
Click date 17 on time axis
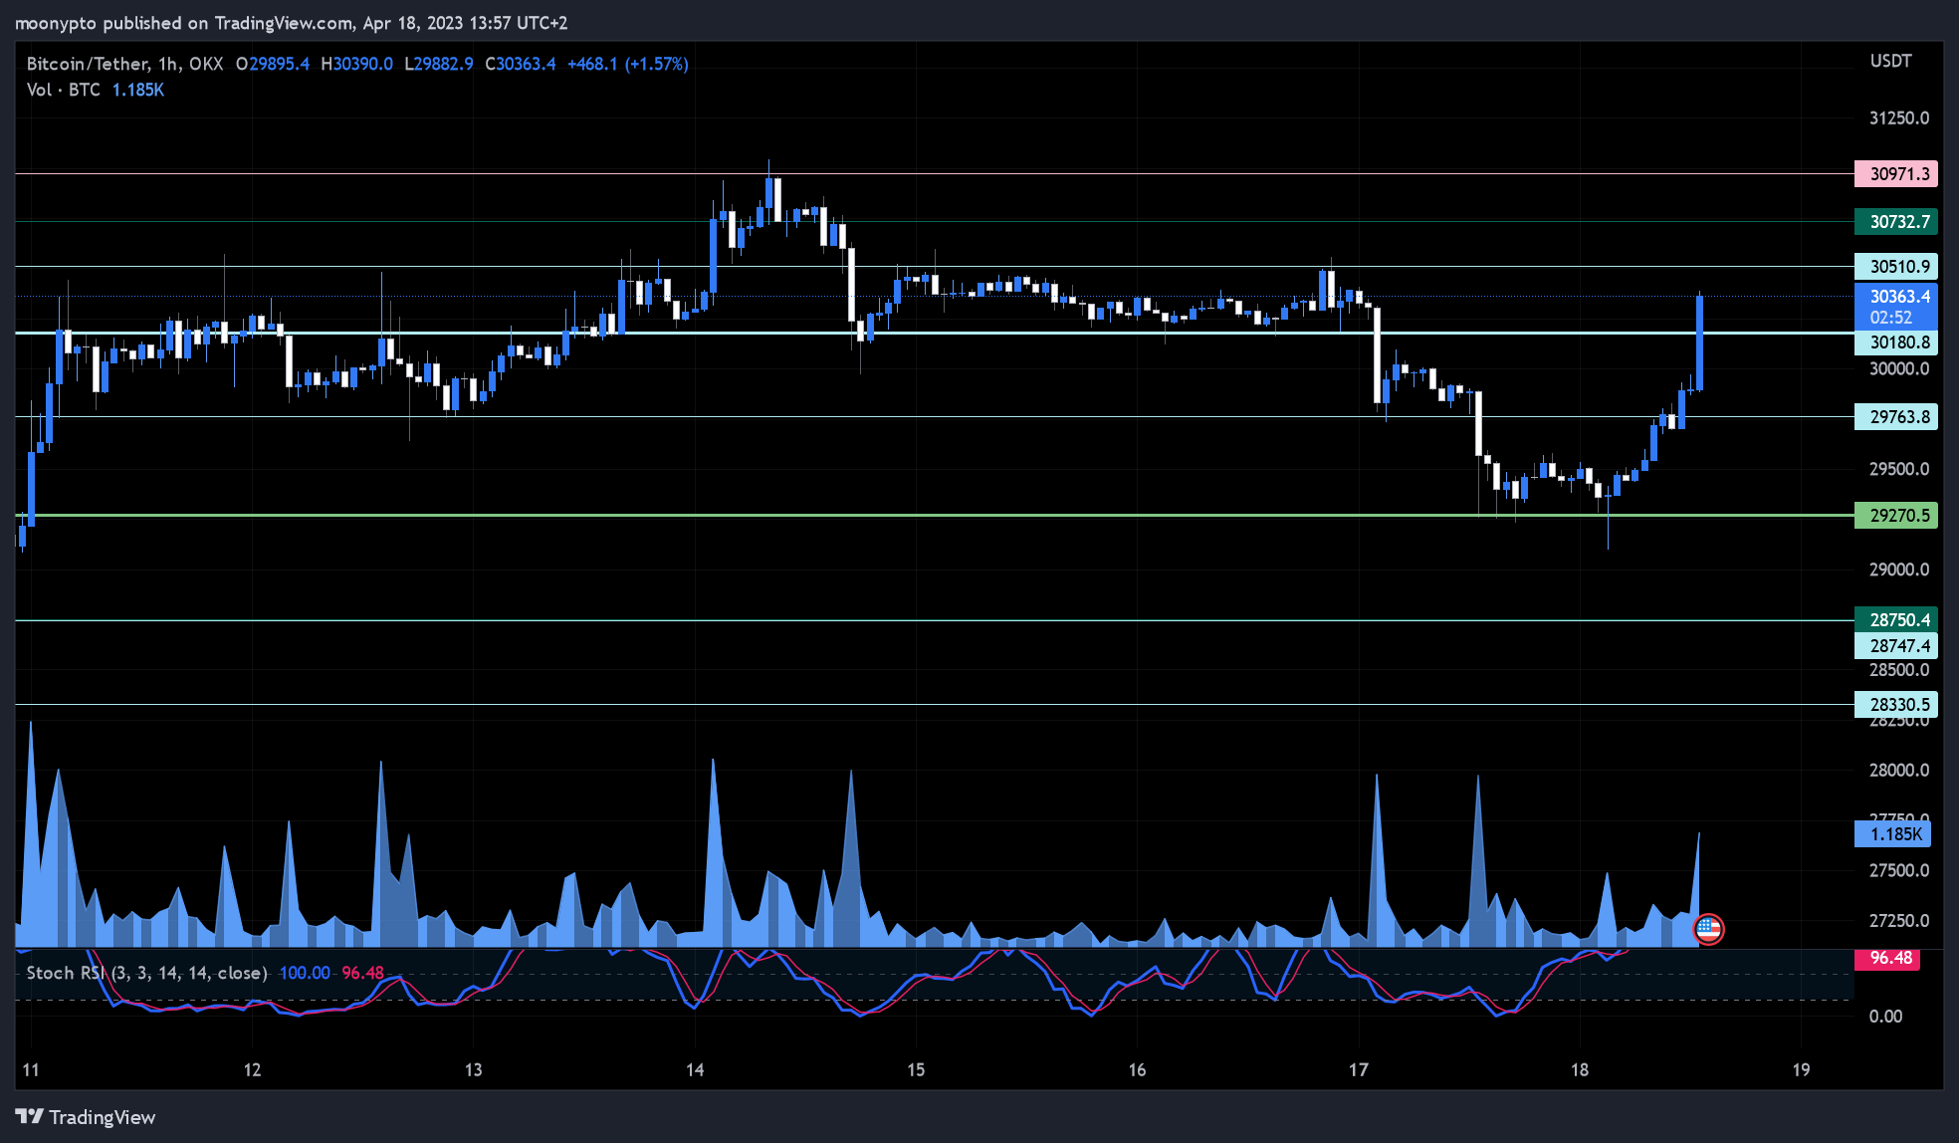[x=1359, y=1070]
